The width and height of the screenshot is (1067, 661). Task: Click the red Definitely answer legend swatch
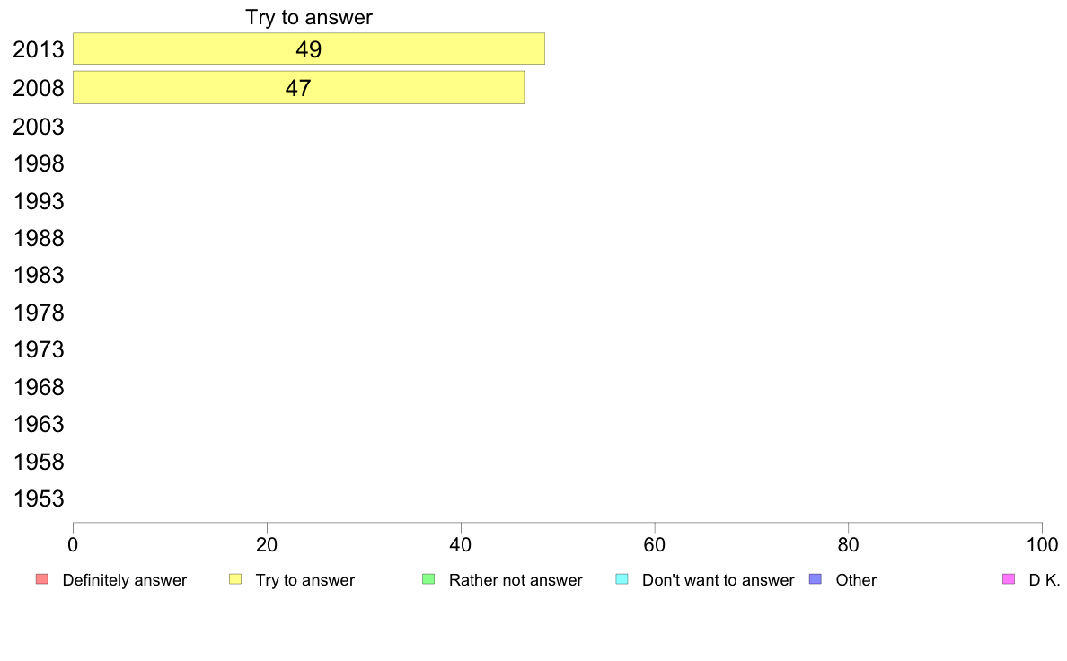click(x=42, y=579)
